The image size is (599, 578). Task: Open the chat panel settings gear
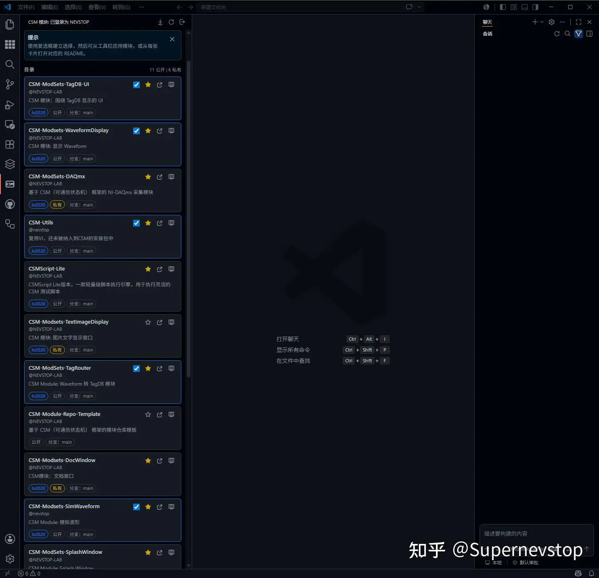tap(552, 22)
